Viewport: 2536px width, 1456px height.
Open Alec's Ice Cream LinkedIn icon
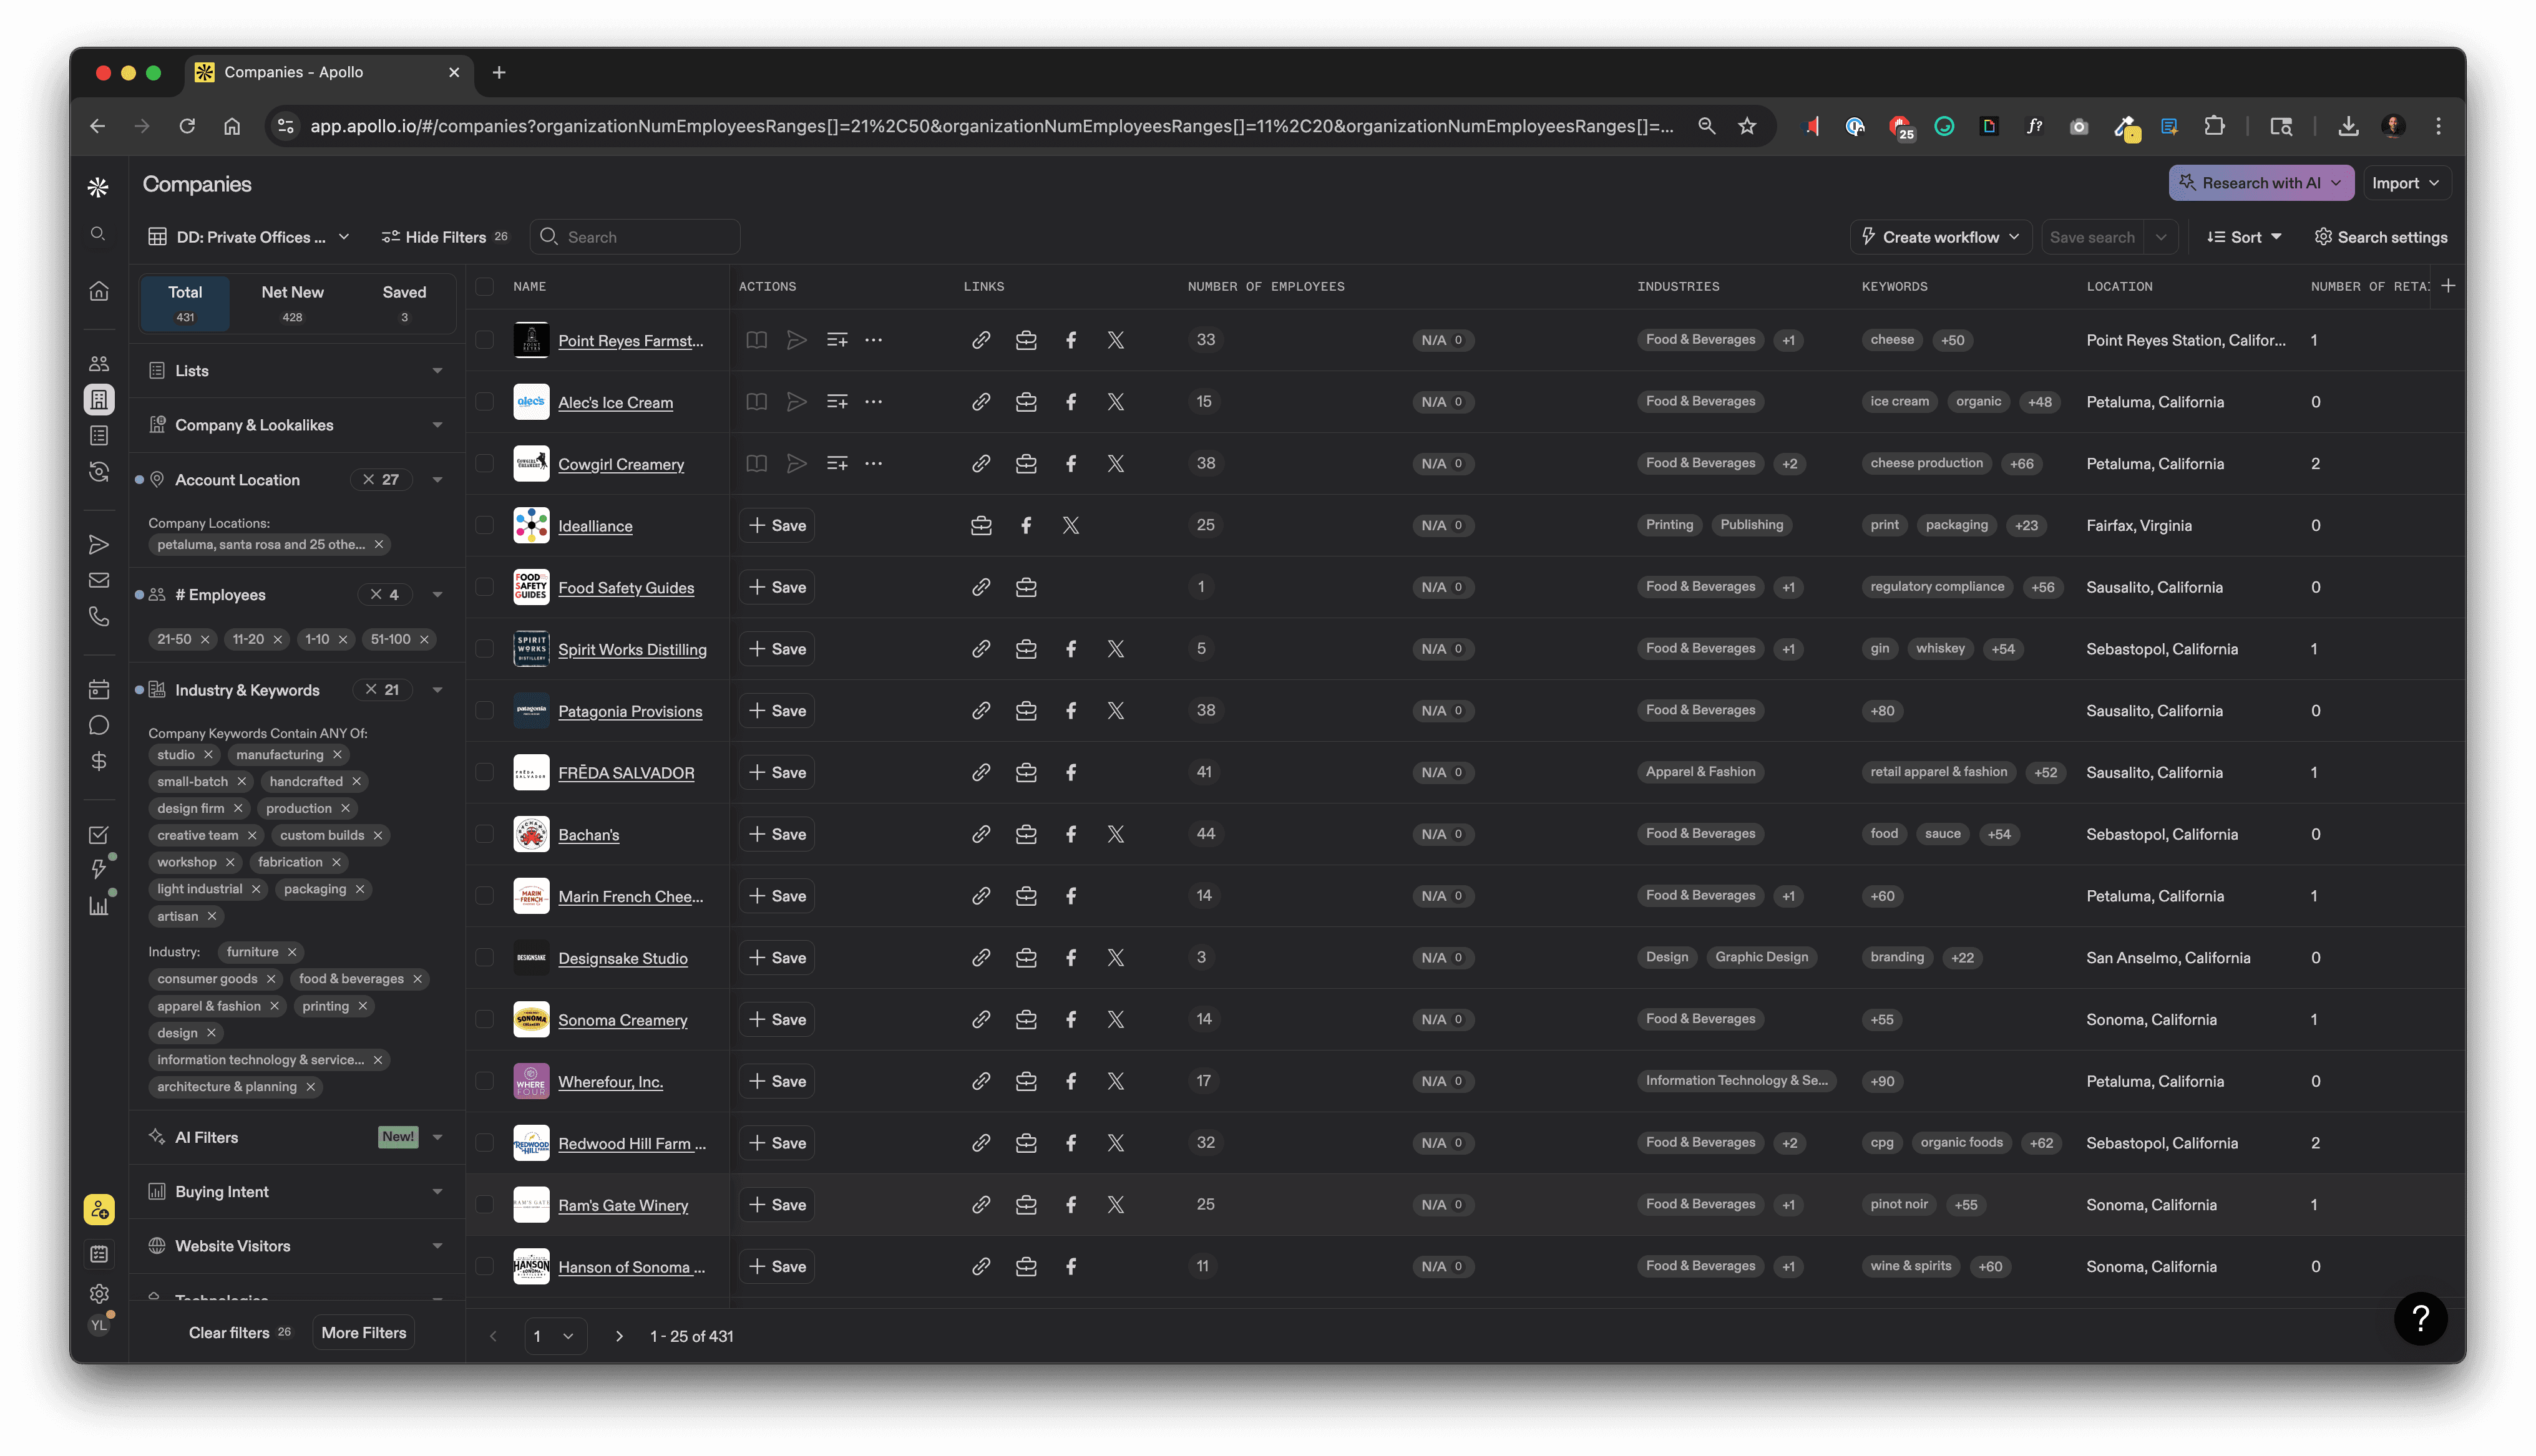tap(1026, 402)
